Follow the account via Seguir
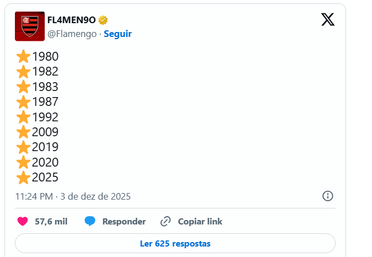The image size is (372, 257). pyautogui.click(x=118, y=34)
